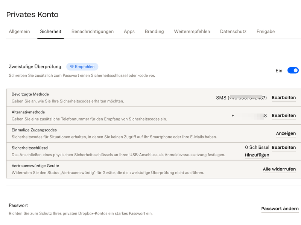Click Passwort ändern
301x225 pixels.
click(280, 209)
